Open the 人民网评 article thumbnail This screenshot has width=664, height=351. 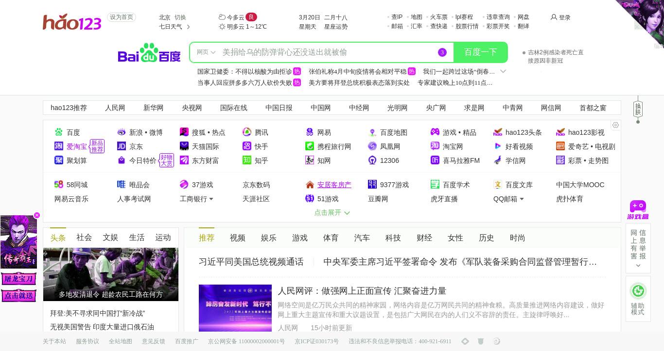click(235, 308)
